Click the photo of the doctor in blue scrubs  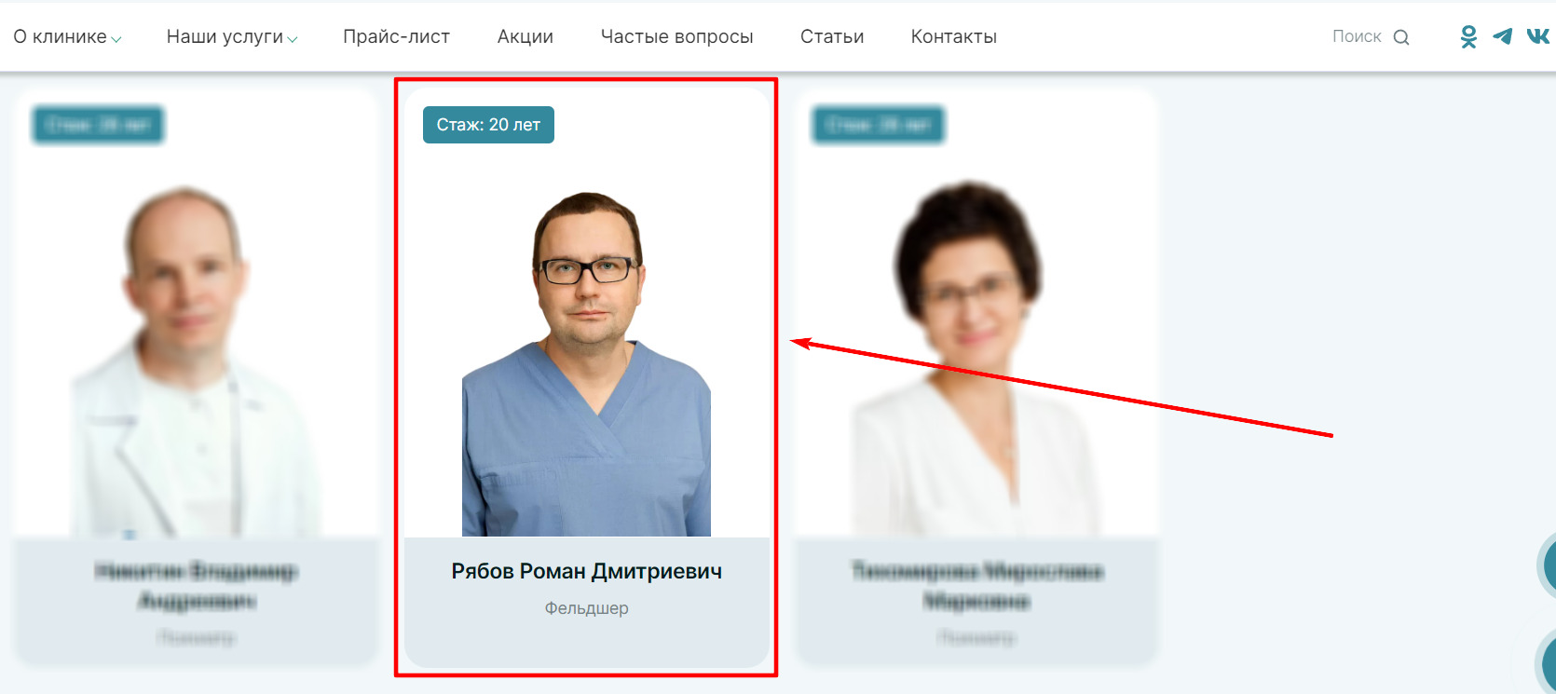pyautogui.click(x=586, y=363)
